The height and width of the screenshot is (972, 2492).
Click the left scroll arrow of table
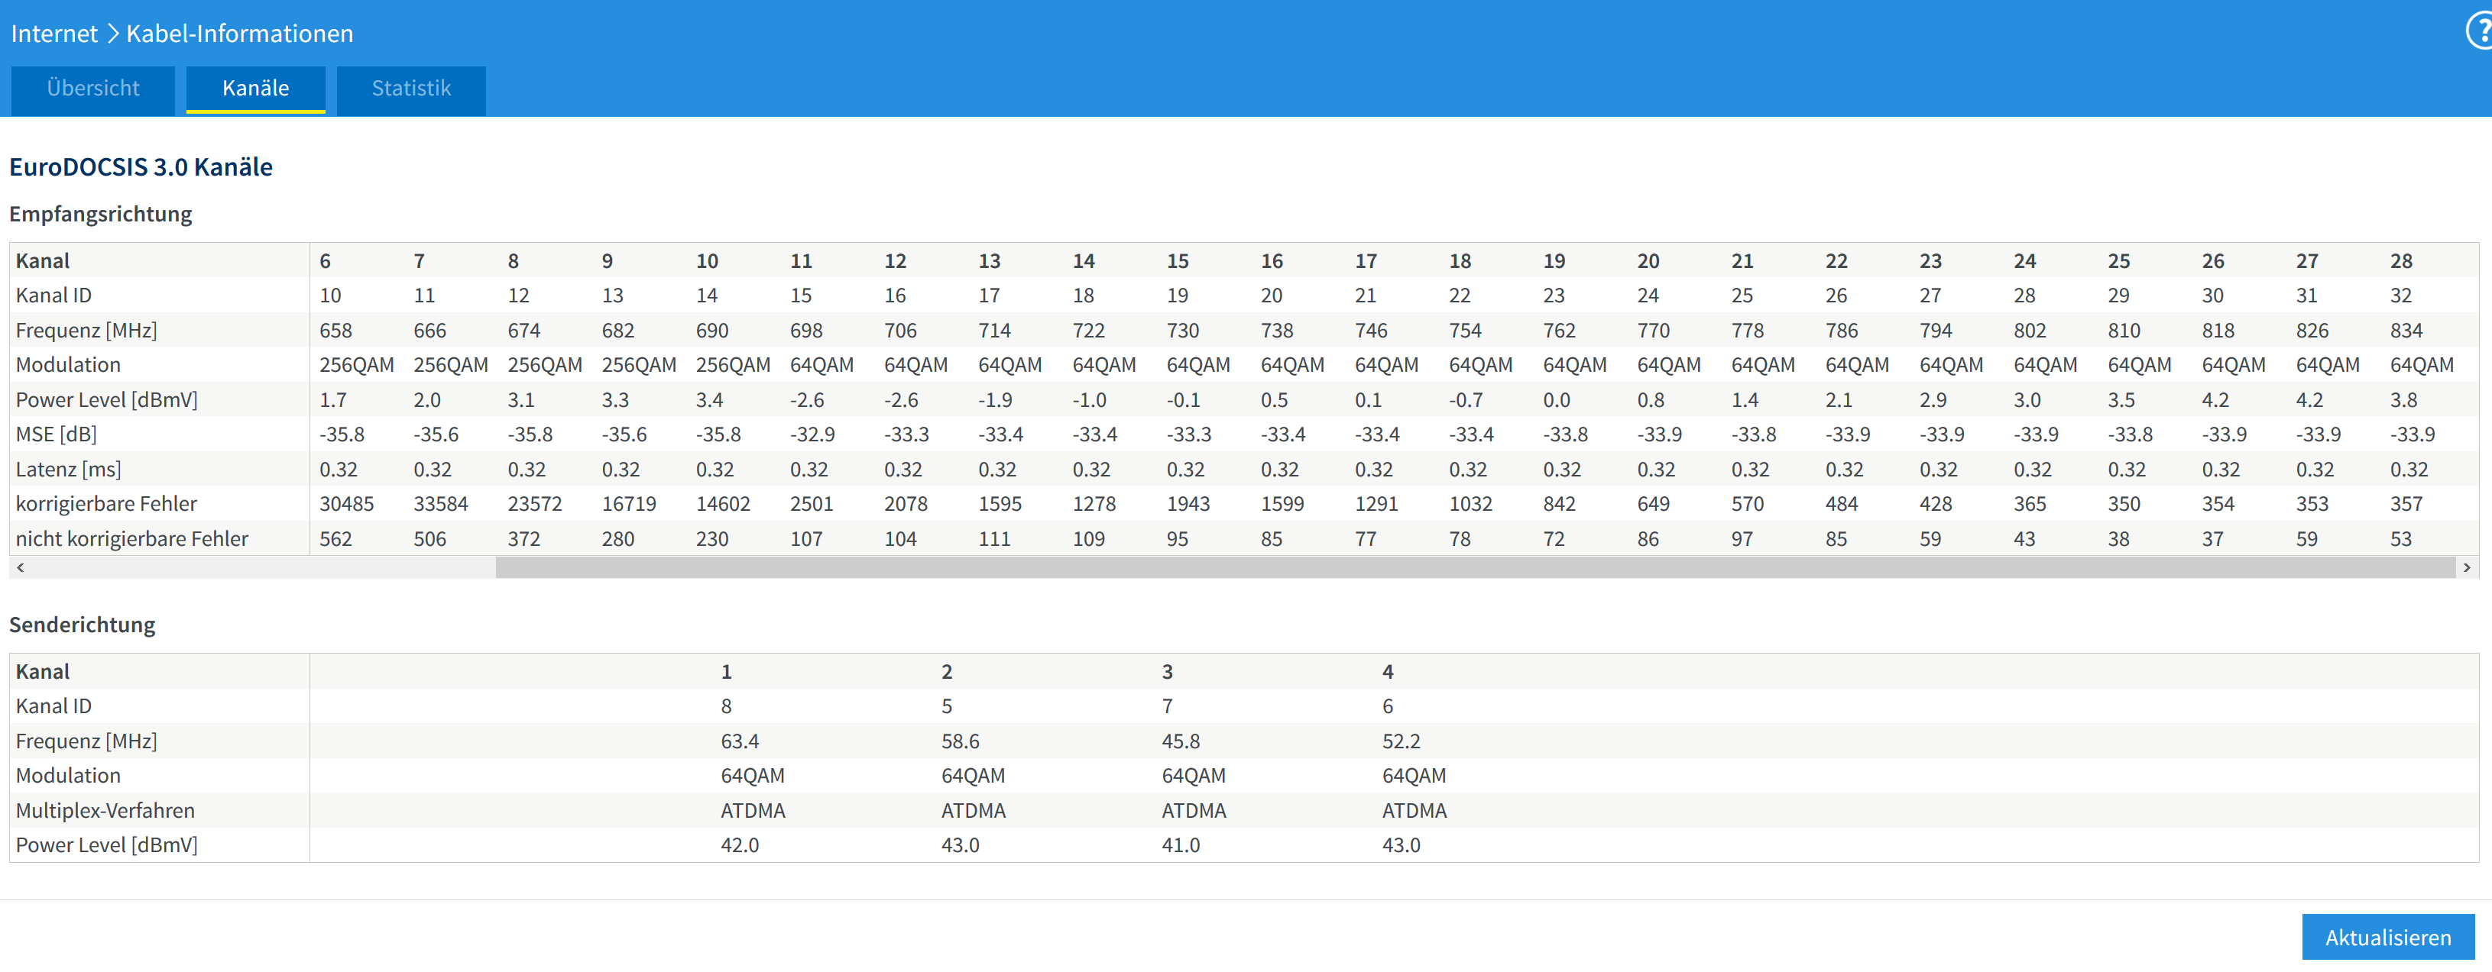coord(21,568)
